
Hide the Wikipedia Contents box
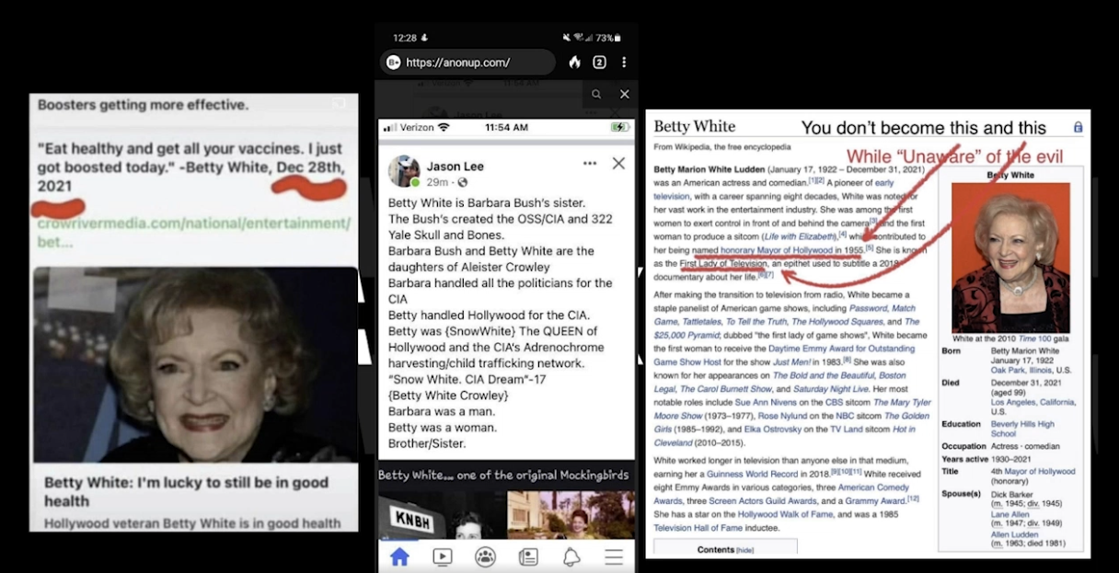pyautogui.click(x=744, y=550)
